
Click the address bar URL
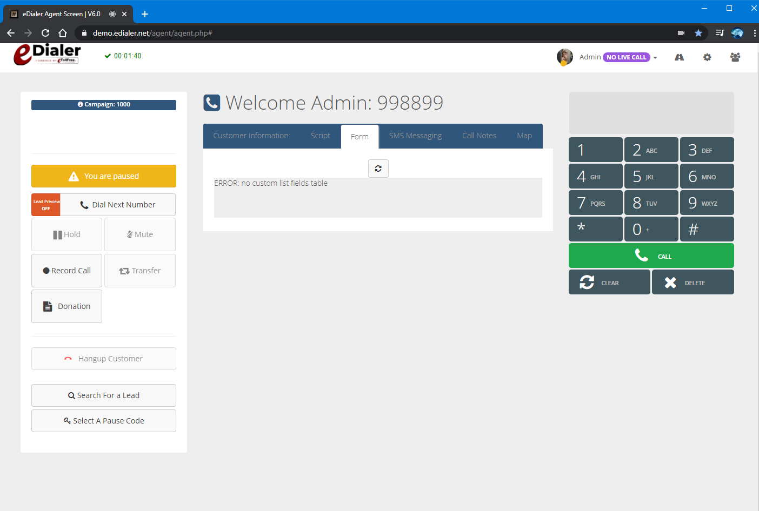click(152, 33)
